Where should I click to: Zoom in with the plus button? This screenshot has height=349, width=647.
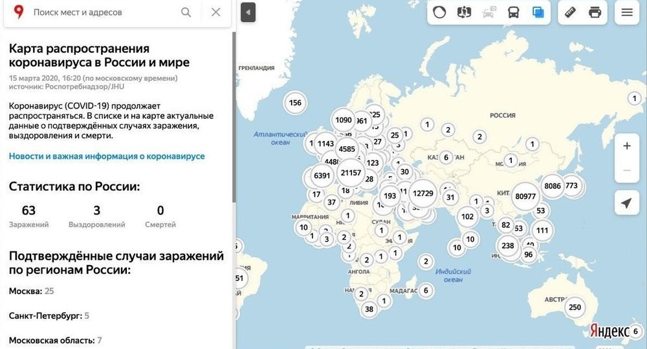pyautogui.click(x=627, y=146)
